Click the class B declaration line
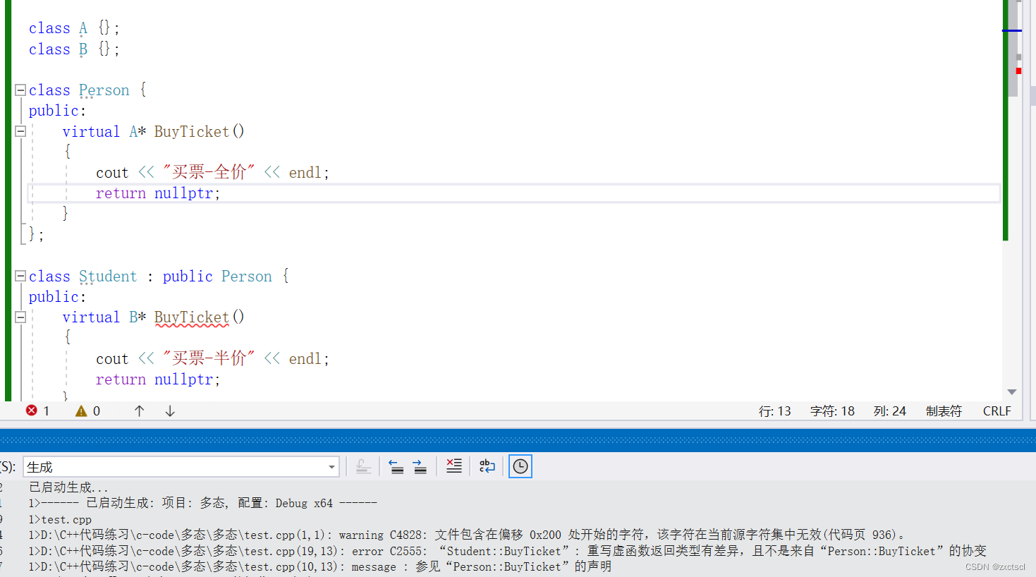1036x577 pixels. [x=74, y=49]
